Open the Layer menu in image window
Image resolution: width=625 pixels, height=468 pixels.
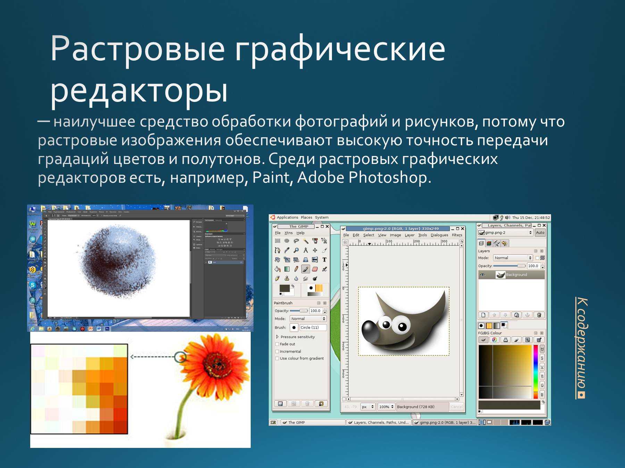pos(410,235)
